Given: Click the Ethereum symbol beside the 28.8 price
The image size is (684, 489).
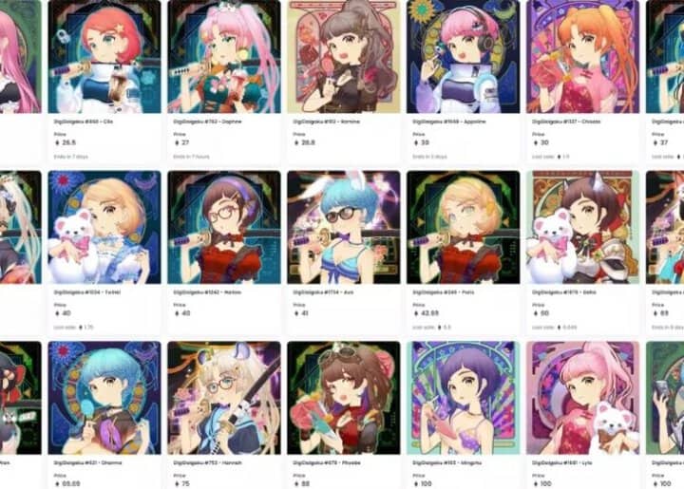Looking at the screenshot, I should (x=295, y=142).
